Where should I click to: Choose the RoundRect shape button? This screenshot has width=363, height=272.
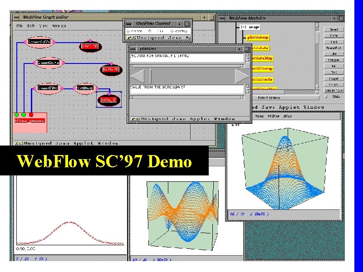coord(334,48)
